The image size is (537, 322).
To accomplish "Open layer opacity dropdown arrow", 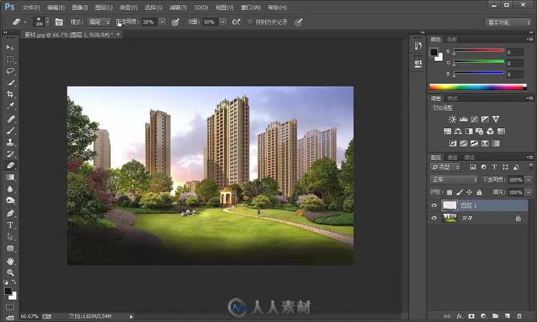I will [528, 179].
